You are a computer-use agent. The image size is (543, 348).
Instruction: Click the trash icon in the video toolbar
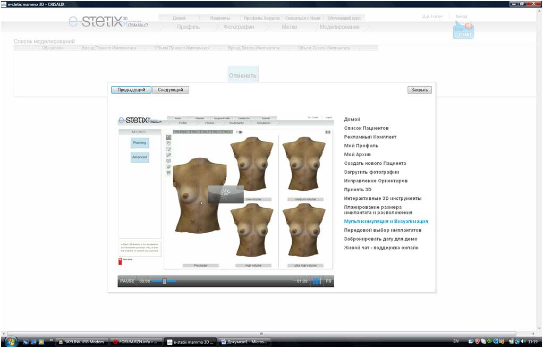[x=168, y=173]
